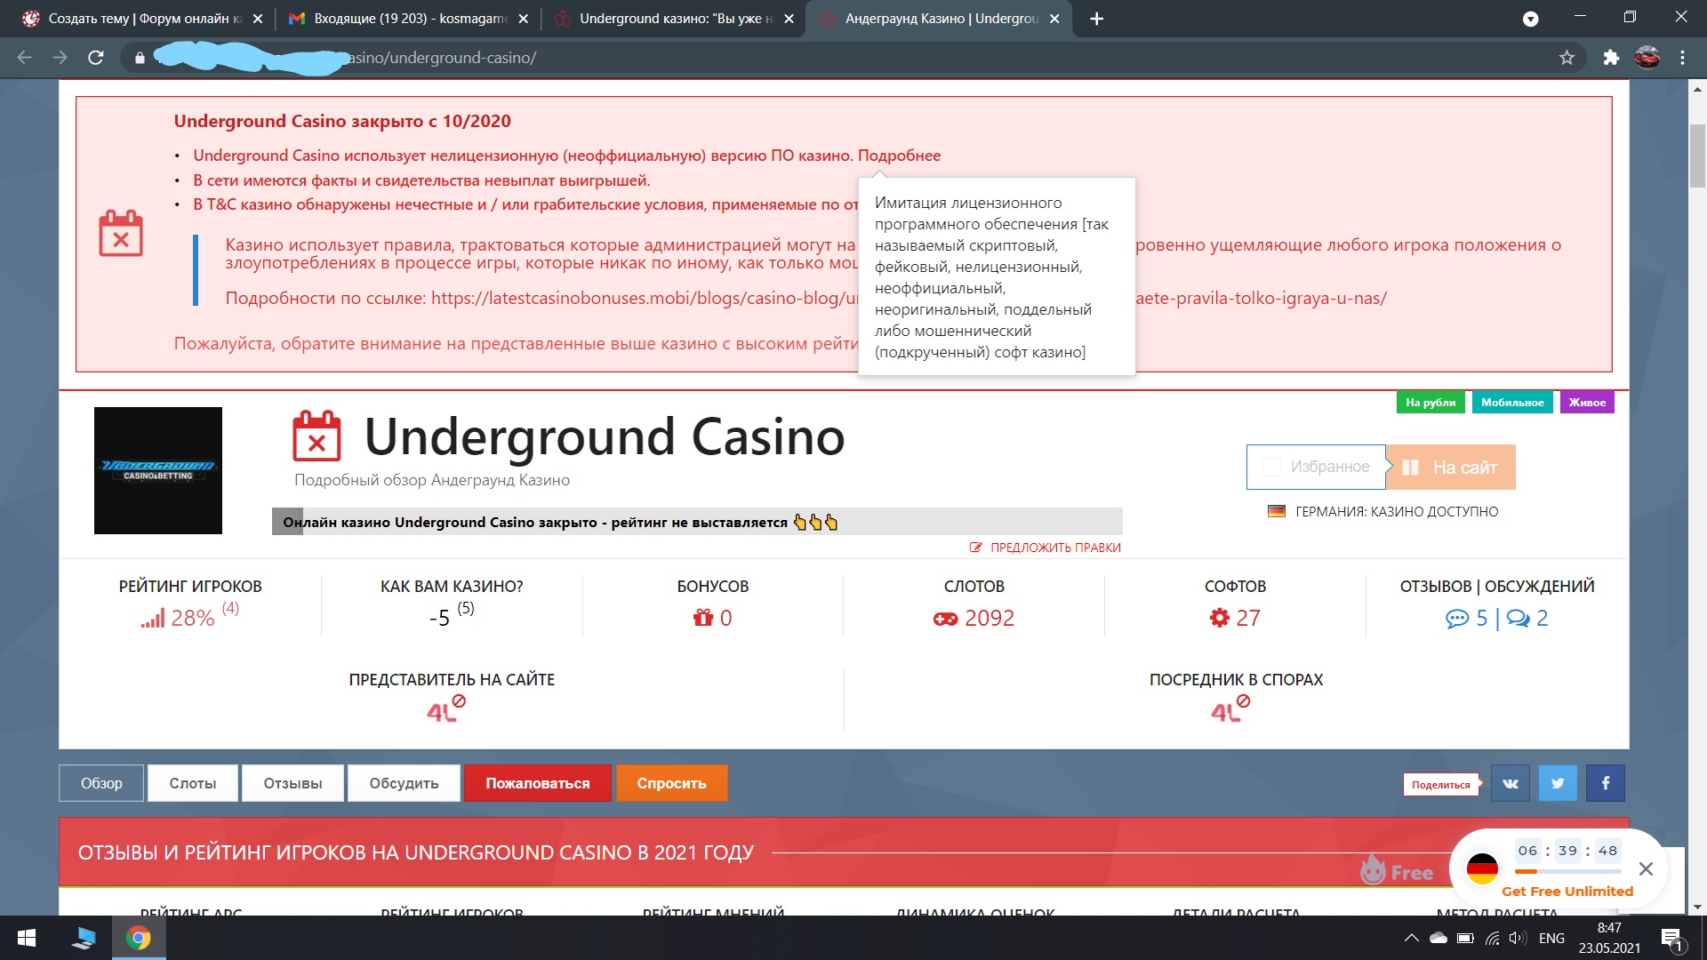Viewport: 1707px width, 960px height.
Task: Click the 'Подробнее' link in warning
Action: [899, 156]
